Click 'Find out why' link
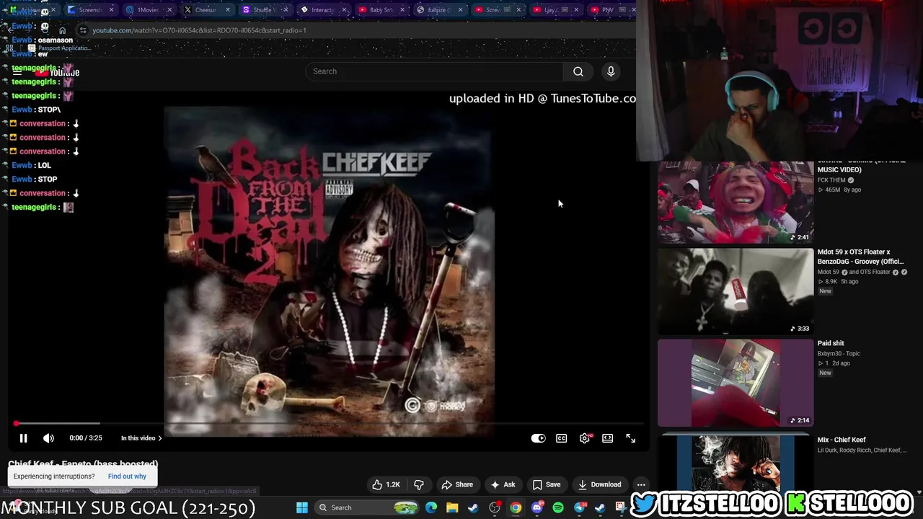The height and width of the screenshot is (519, 923). point(127,476)
